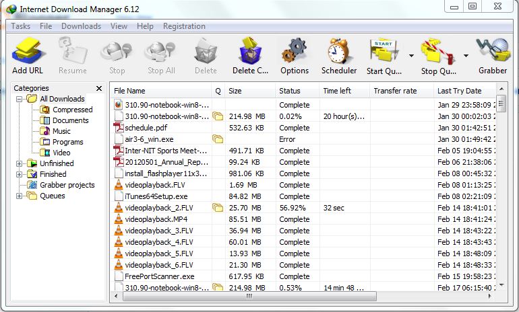Select the Programs category

coord(68,142)
